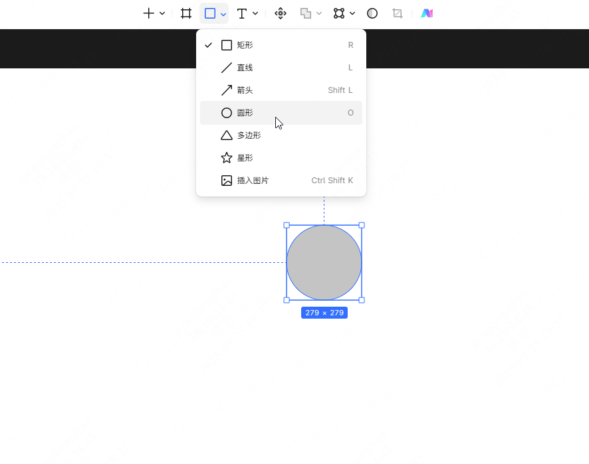
Task: Click the plus insert tool icon
Action: [x=148, y=13]
